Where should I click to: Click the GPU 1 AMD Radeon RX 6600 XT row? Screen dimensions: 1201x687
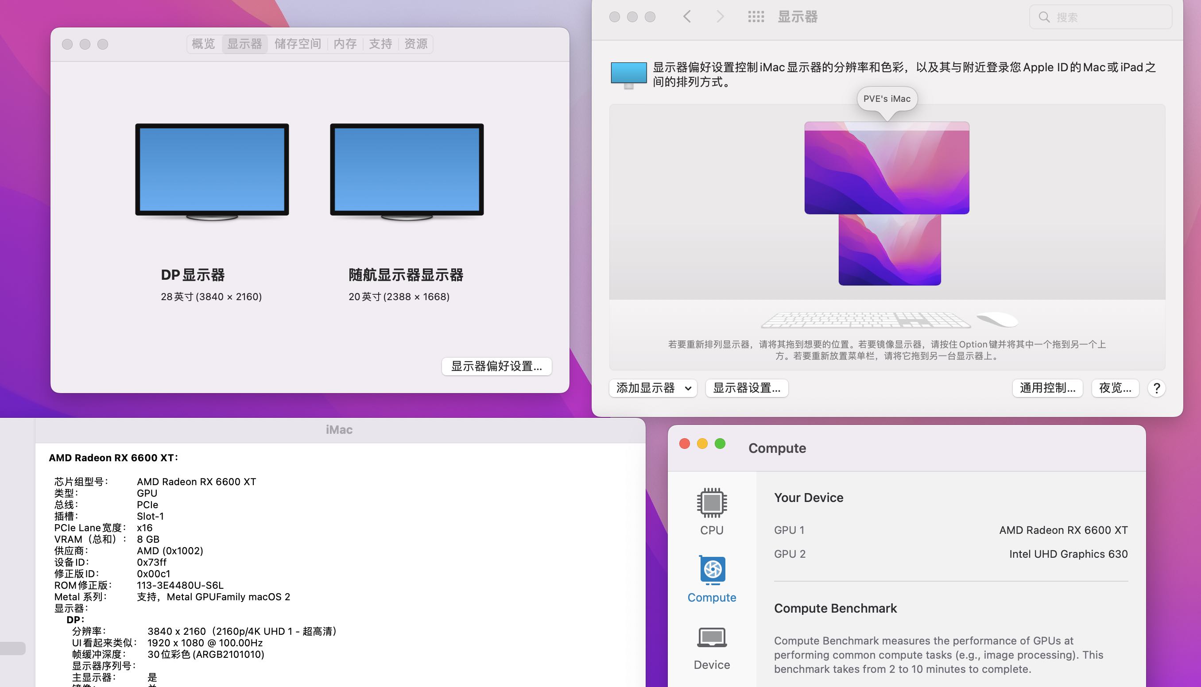tap(951, 530)
